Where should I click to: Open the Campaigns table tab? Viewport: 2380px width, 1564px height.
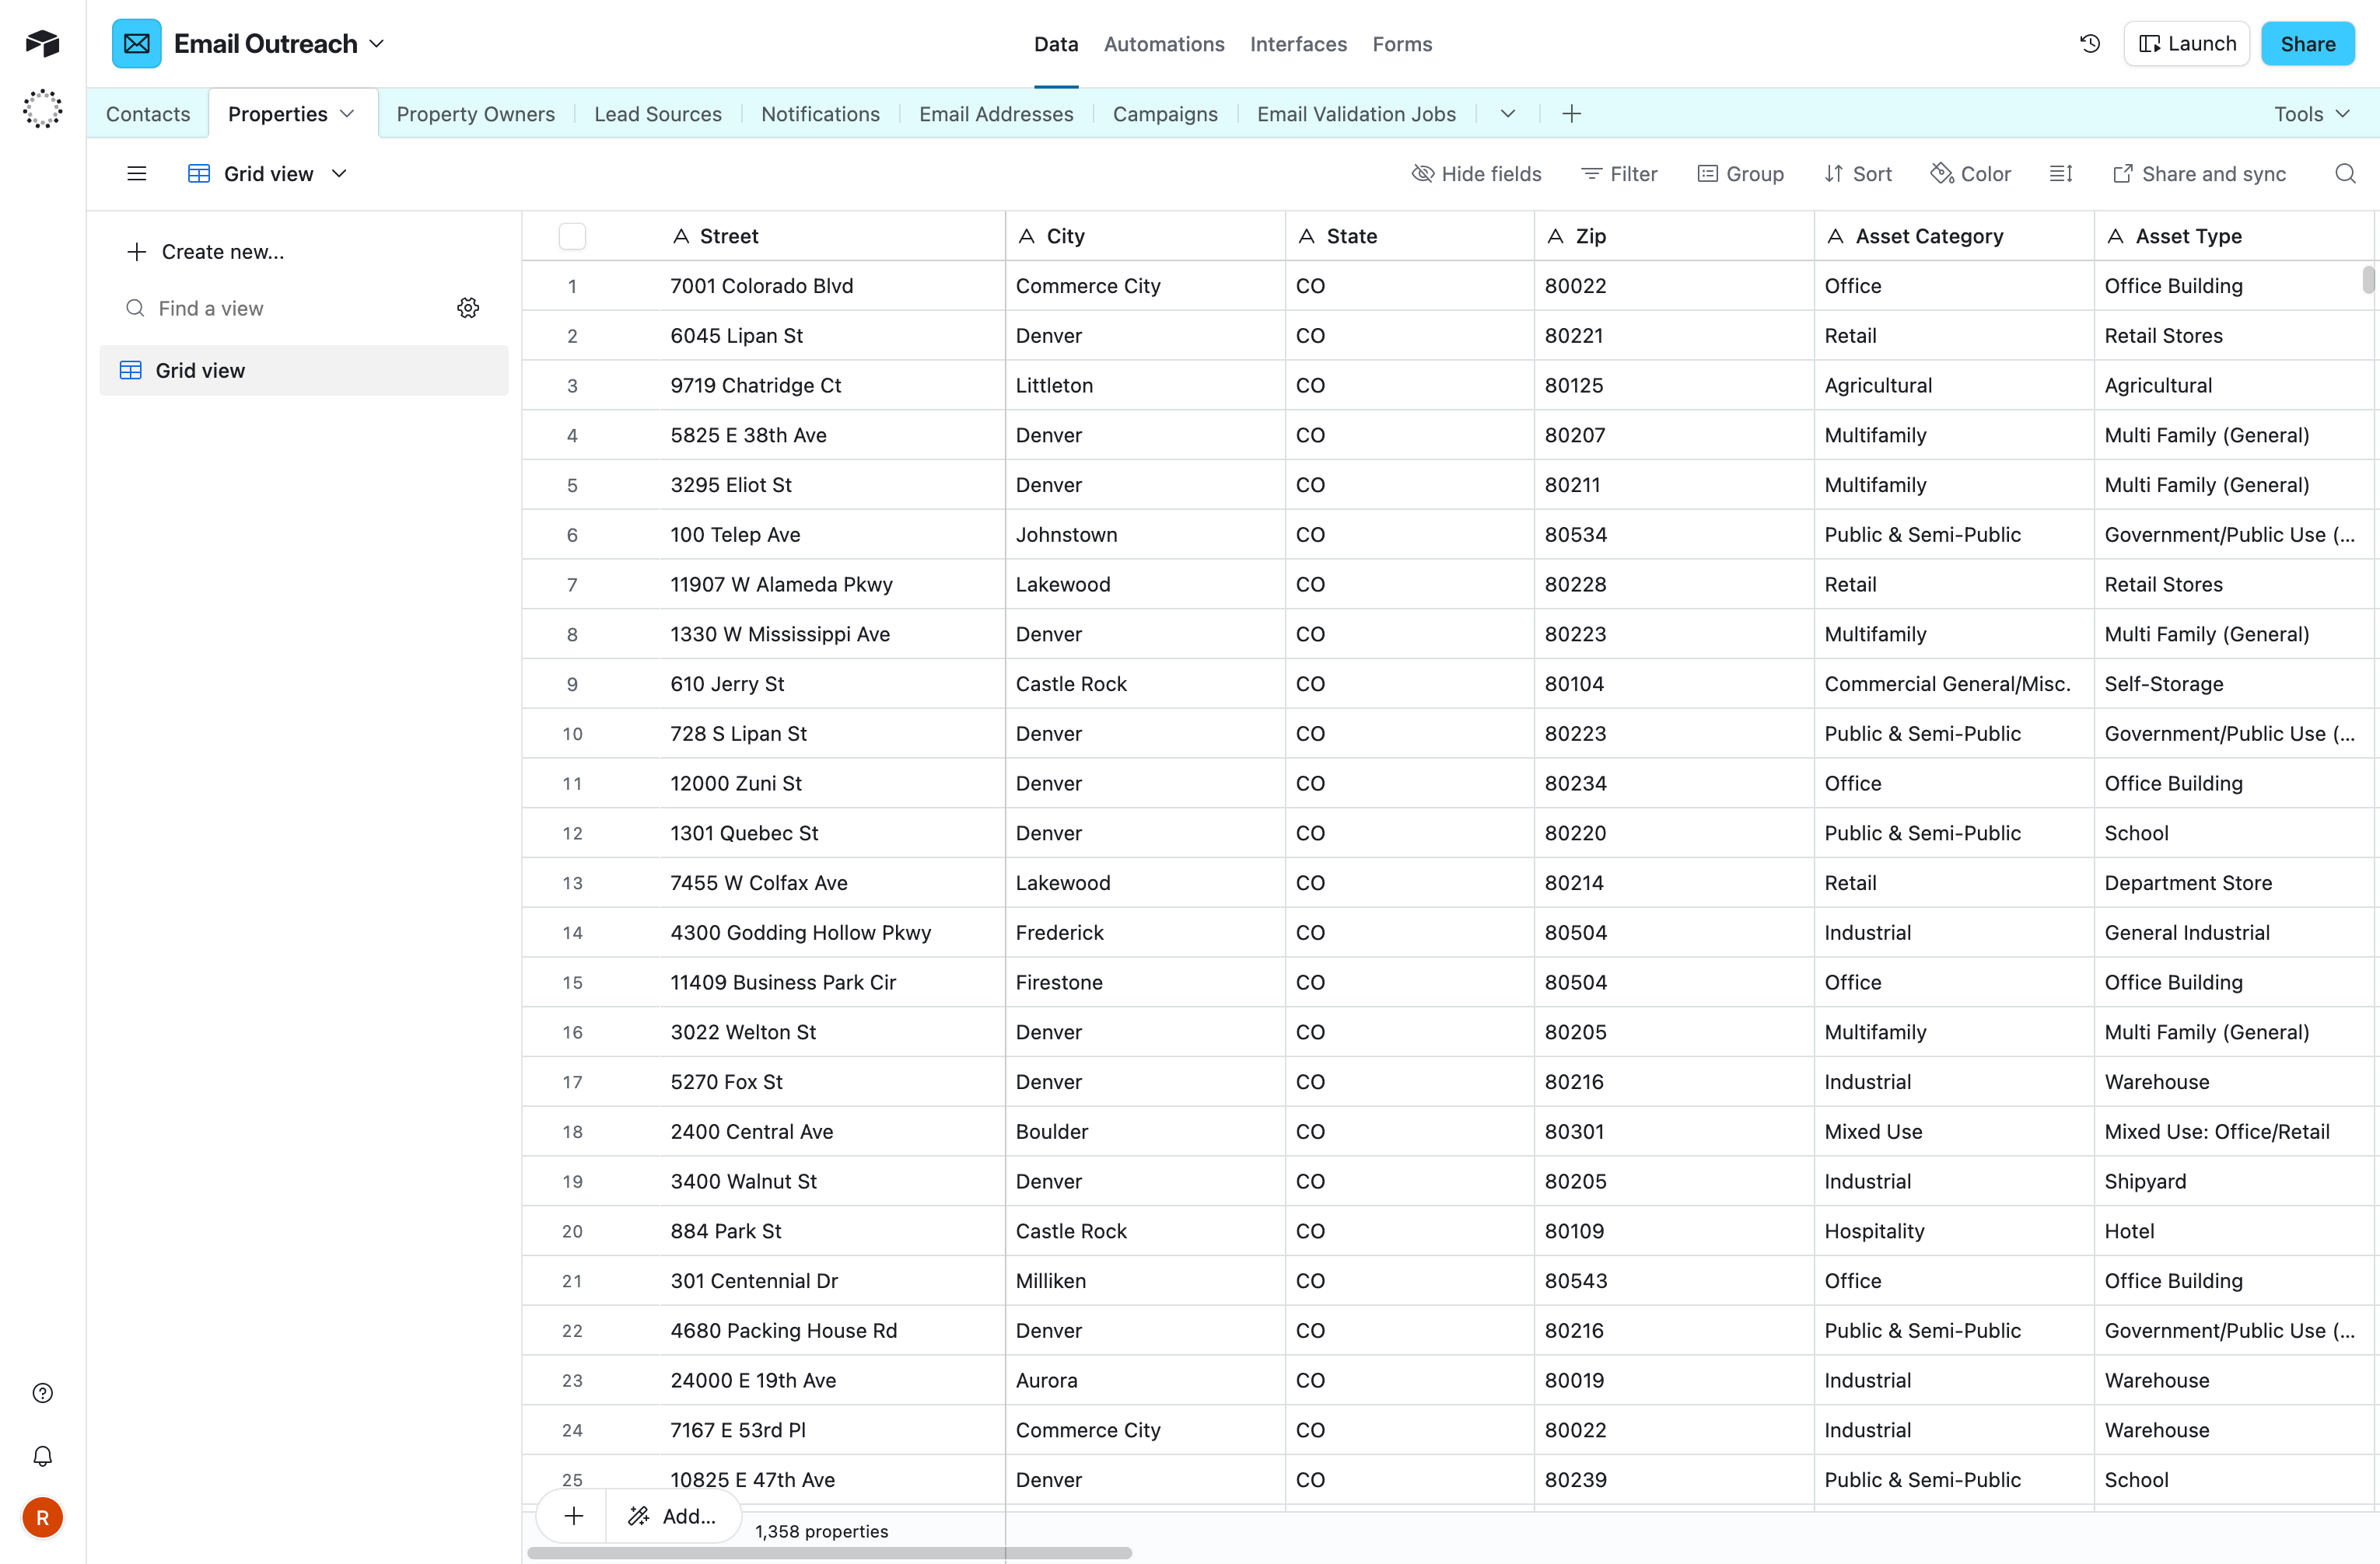[1165, 113]
